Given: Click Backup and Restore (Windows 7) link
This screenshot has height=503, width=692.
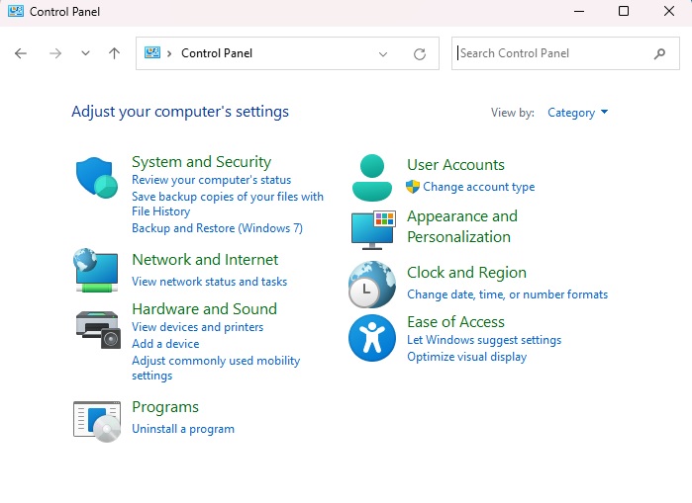Looking at the screenshot, I should click(217, 228).
